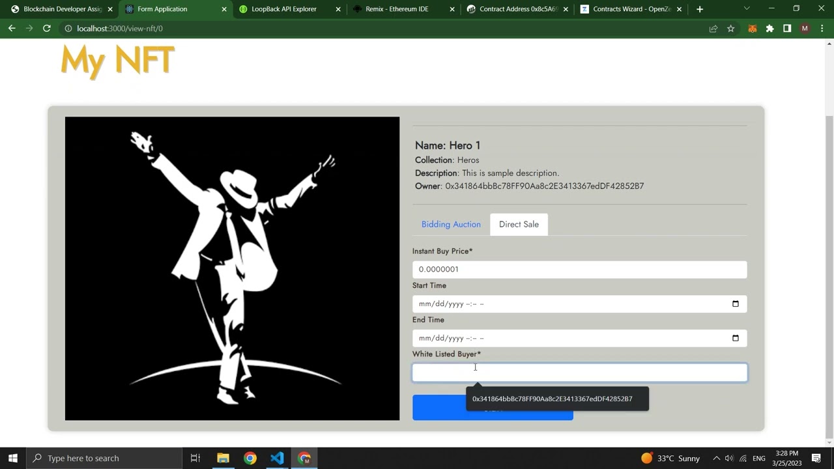Screen dimensions: 834x469
Task: Click the Owner address text
Action: pyautogui.click(x=529, y=186)
